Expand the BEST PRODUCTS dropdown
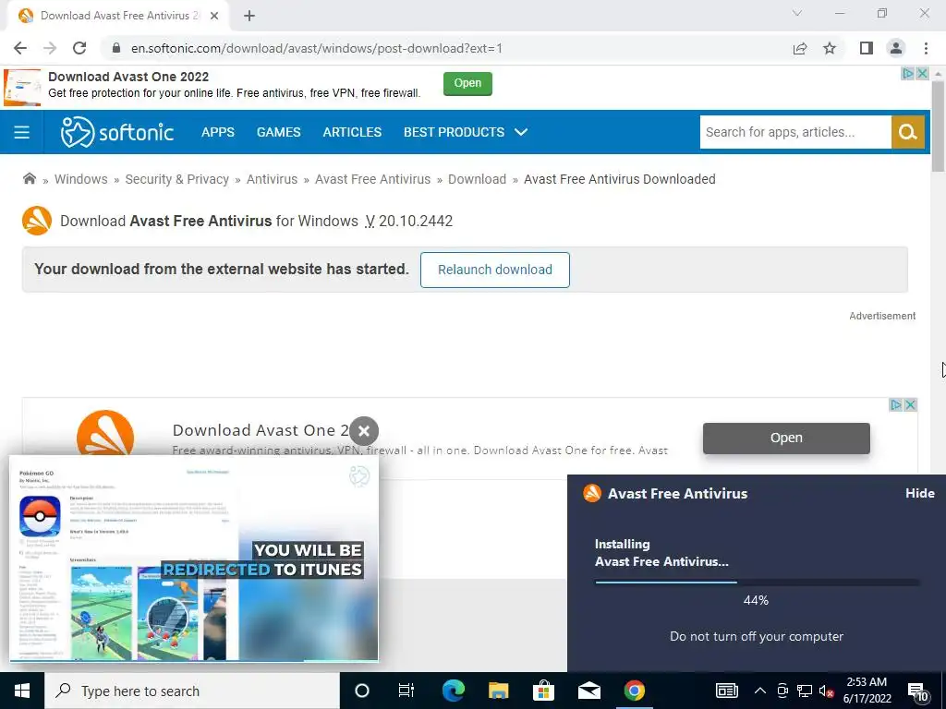 pos(466,132)
